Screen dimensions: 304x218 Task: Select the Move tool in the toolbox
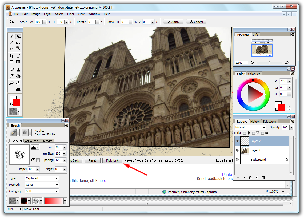point(18,36)
